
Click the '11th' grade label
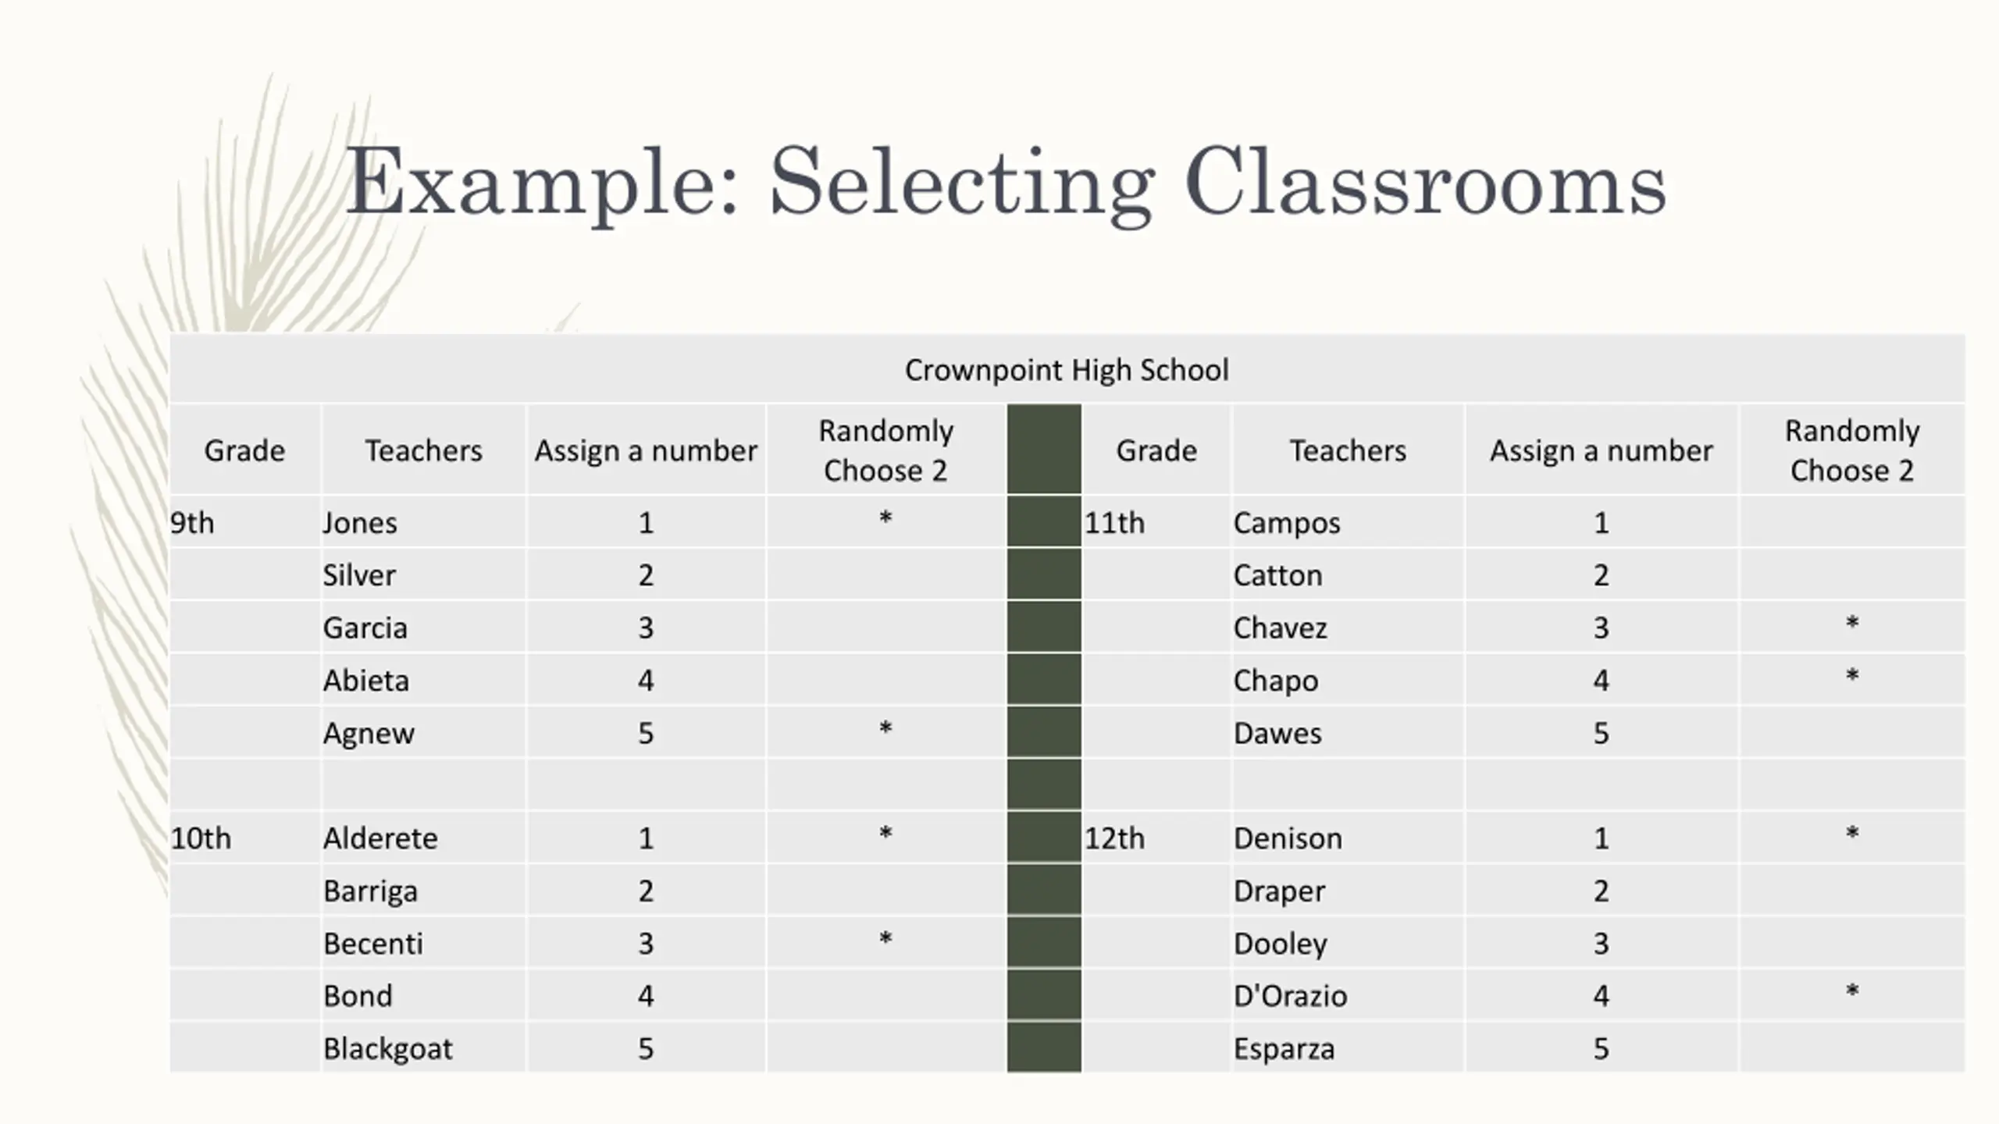tap(1114, 523)
